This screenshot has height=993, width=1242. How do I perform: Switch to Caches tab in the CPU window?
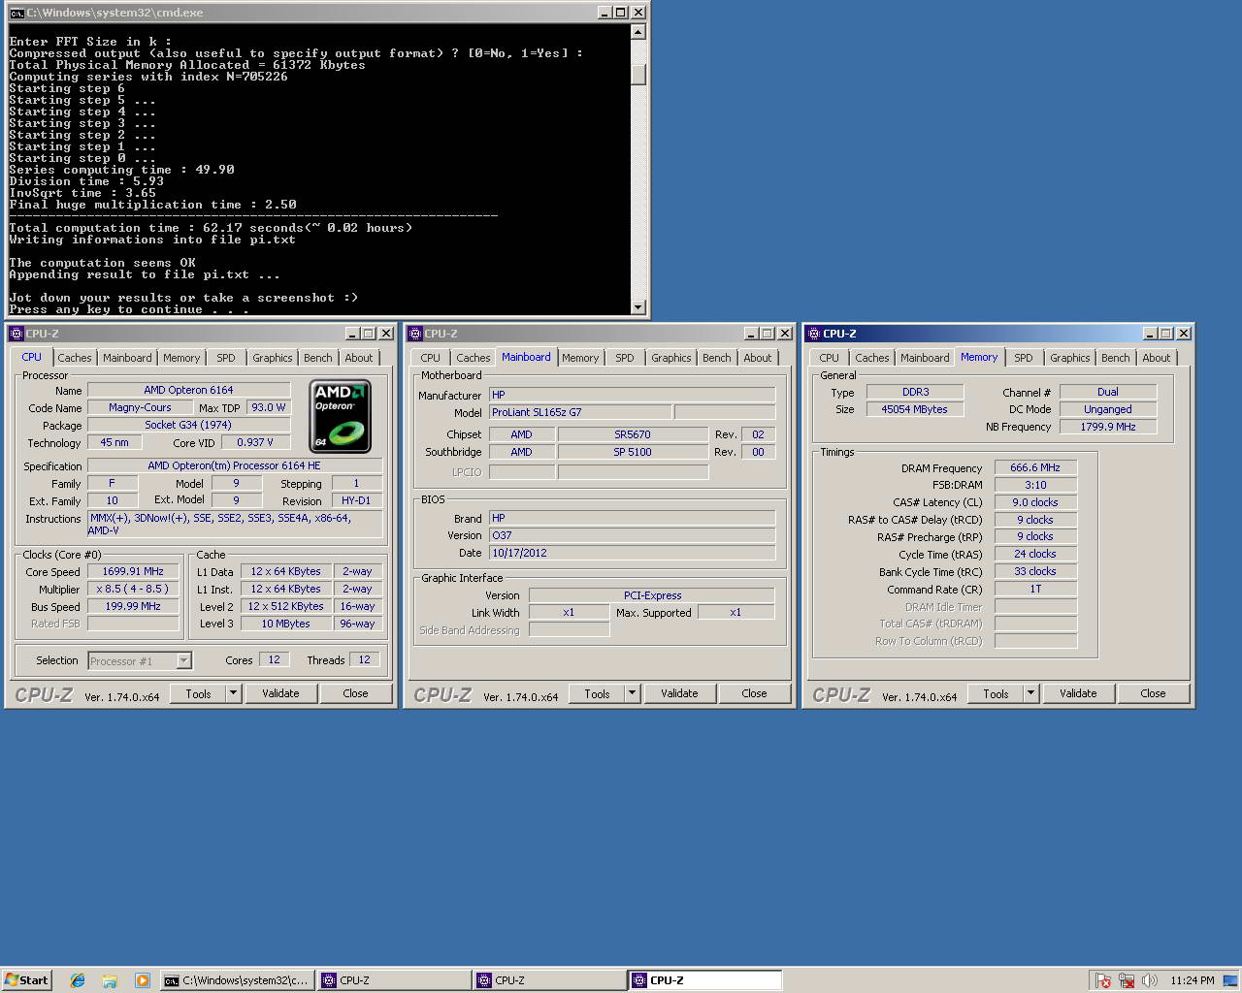click(74, 358)
